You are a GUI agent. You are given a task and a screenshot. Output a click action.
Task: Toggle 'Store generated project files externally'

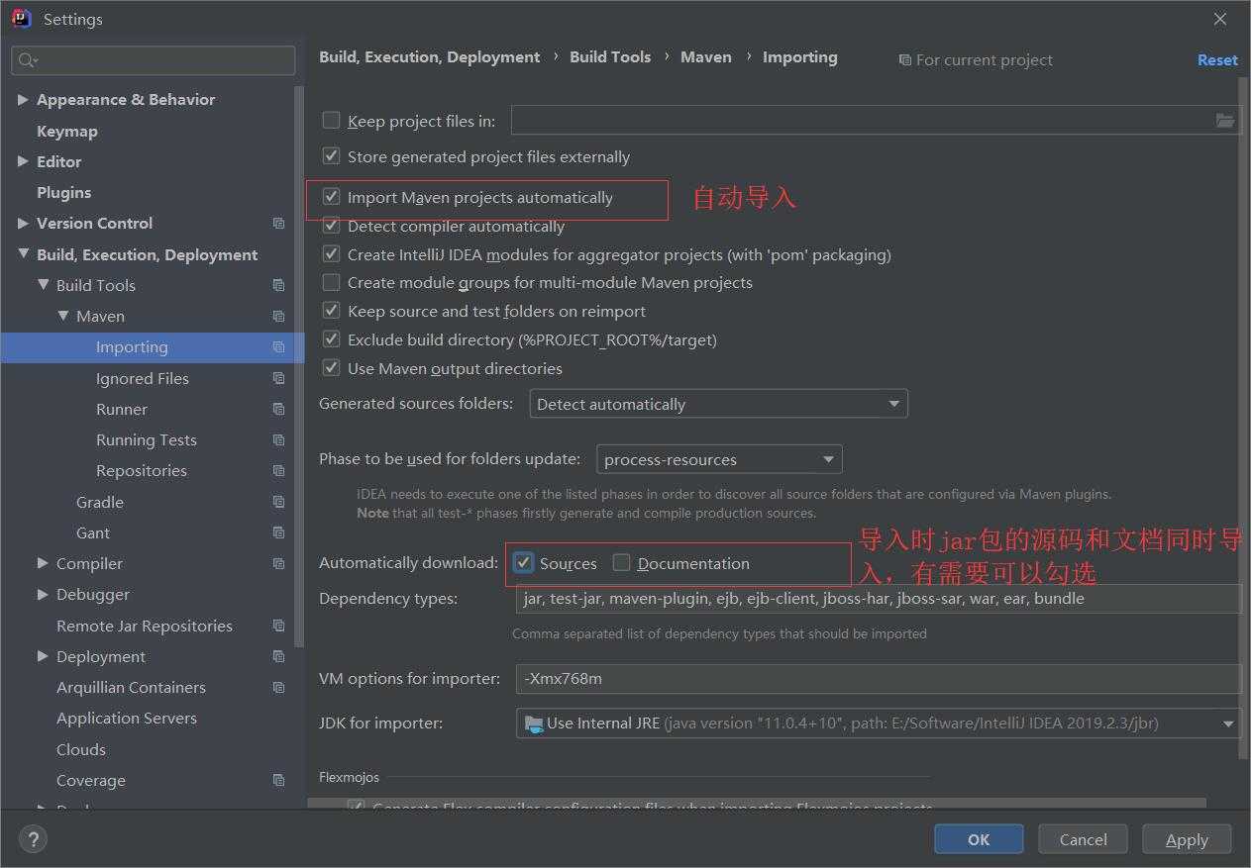click(332, 156)
